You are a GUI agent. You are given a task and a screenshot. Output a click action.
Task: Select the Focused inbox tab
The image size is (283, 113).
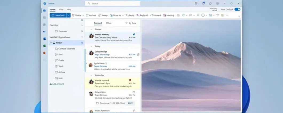(x=98, y=23)
